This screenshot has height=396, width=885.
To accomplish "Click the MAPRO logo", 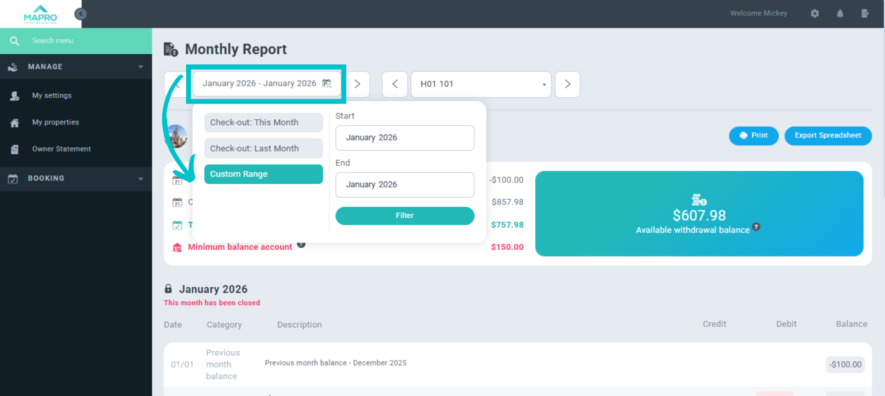I will pyautogui.click(x=41, y=14).
